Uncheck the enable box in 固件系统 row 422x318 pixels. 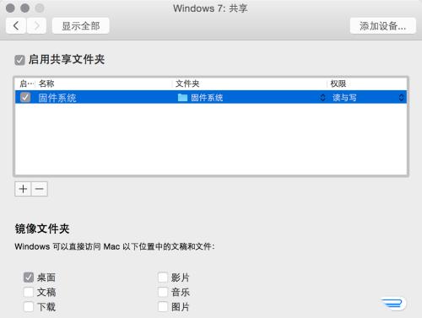coord(25,97)
